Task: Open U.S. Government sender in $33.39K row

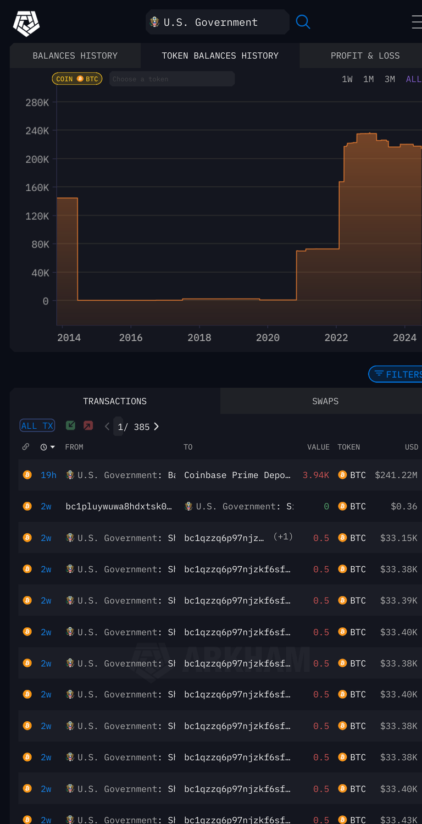Action: (121, 600)
